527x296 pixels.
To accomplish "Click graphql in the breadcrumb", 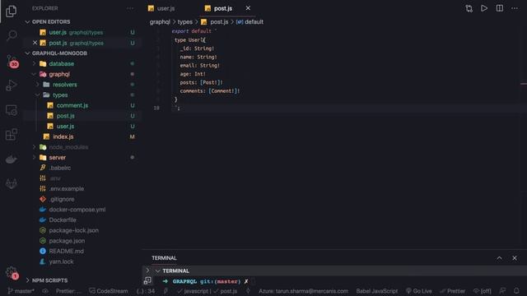I will (x=160, y=22).
